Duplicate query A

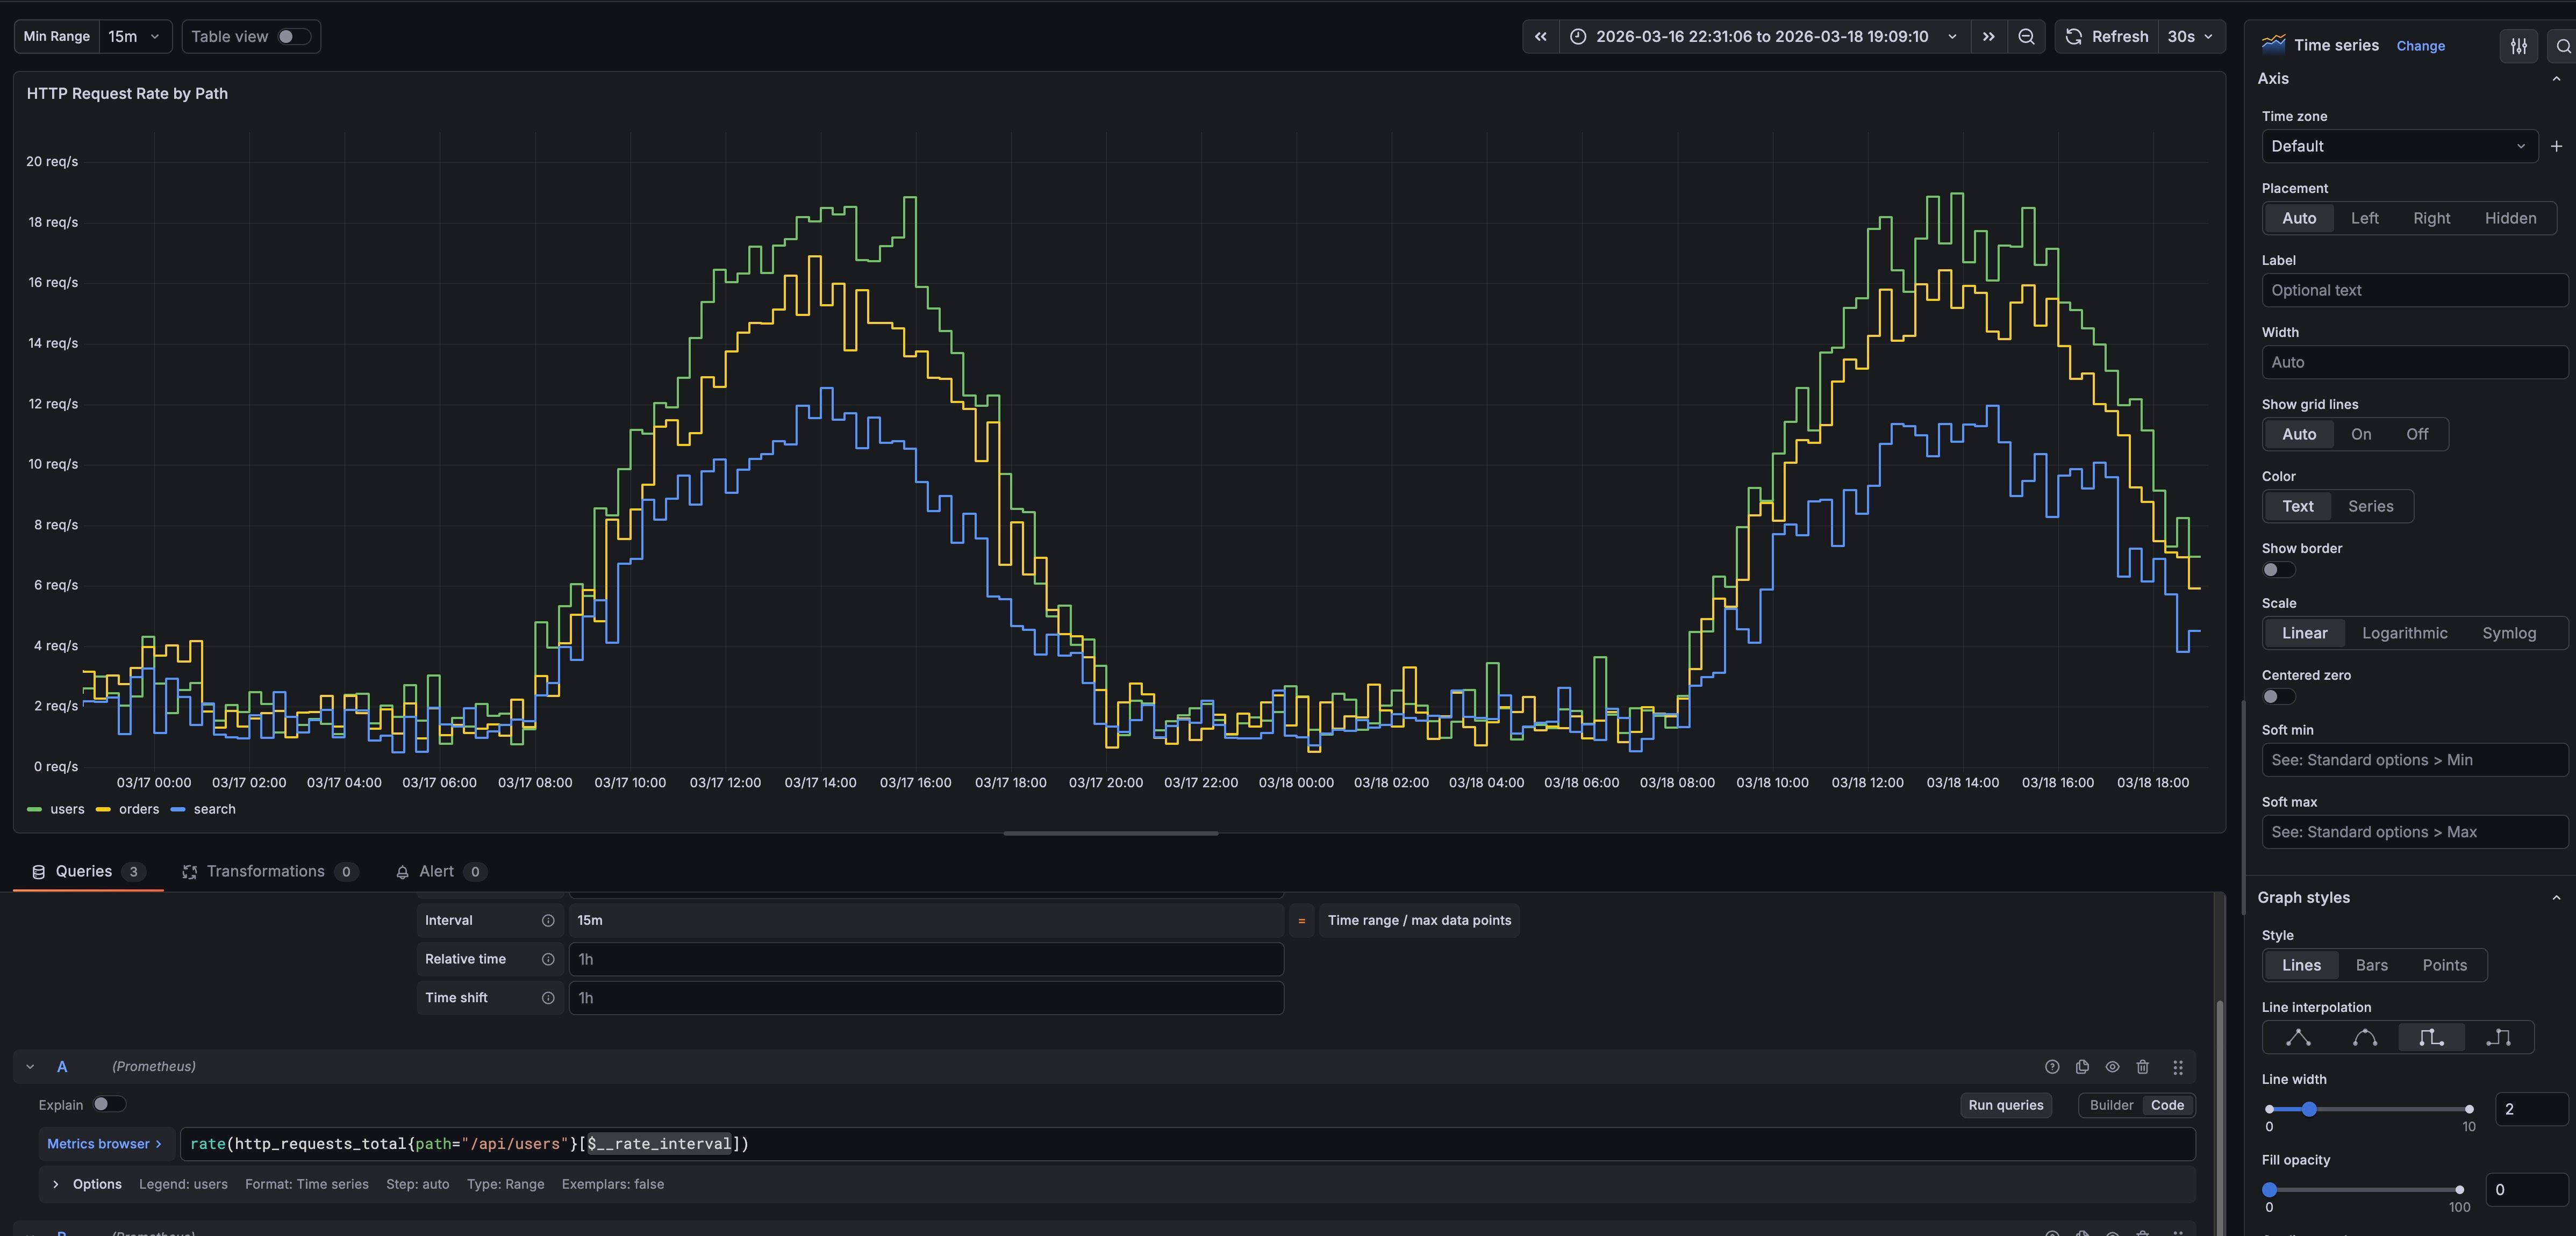tap(2082, 1067)
